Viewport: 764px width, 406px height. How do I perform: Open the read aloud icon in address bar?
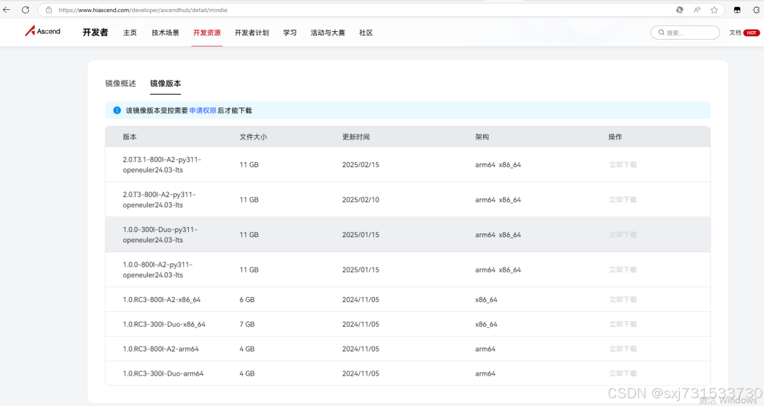click(x=697, y=10)
